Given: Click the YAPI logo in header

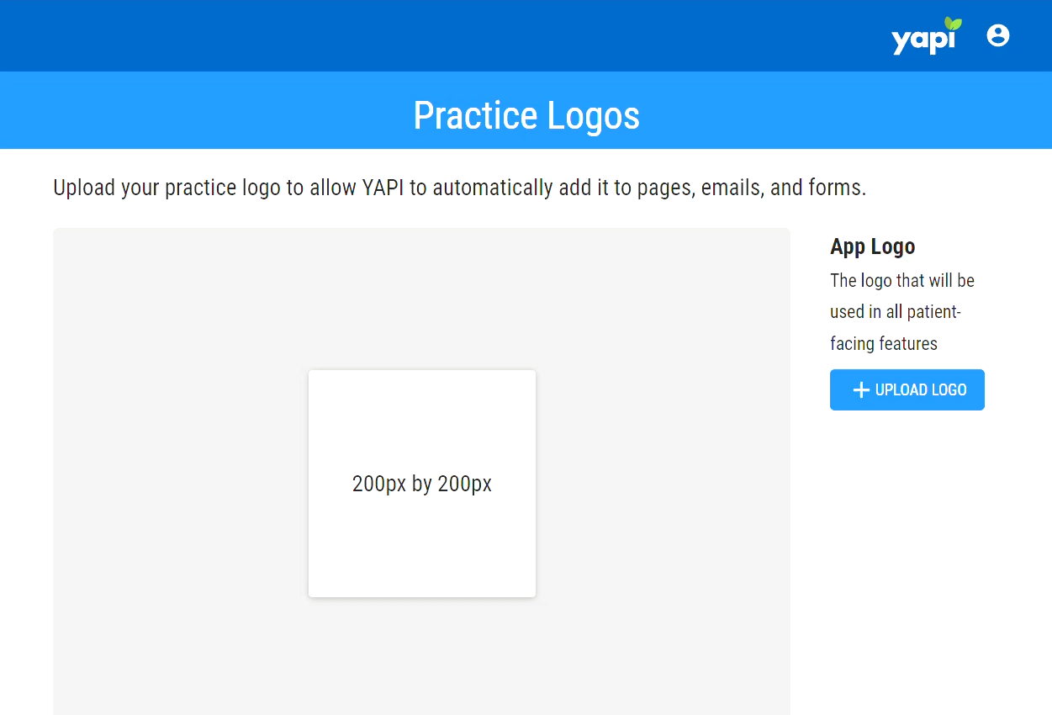Looking at the screenshot, I should [927, 37].
